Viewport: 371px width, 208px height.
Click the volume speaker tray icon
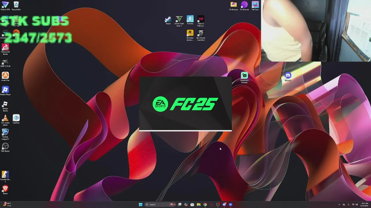(x=357, y=205)
